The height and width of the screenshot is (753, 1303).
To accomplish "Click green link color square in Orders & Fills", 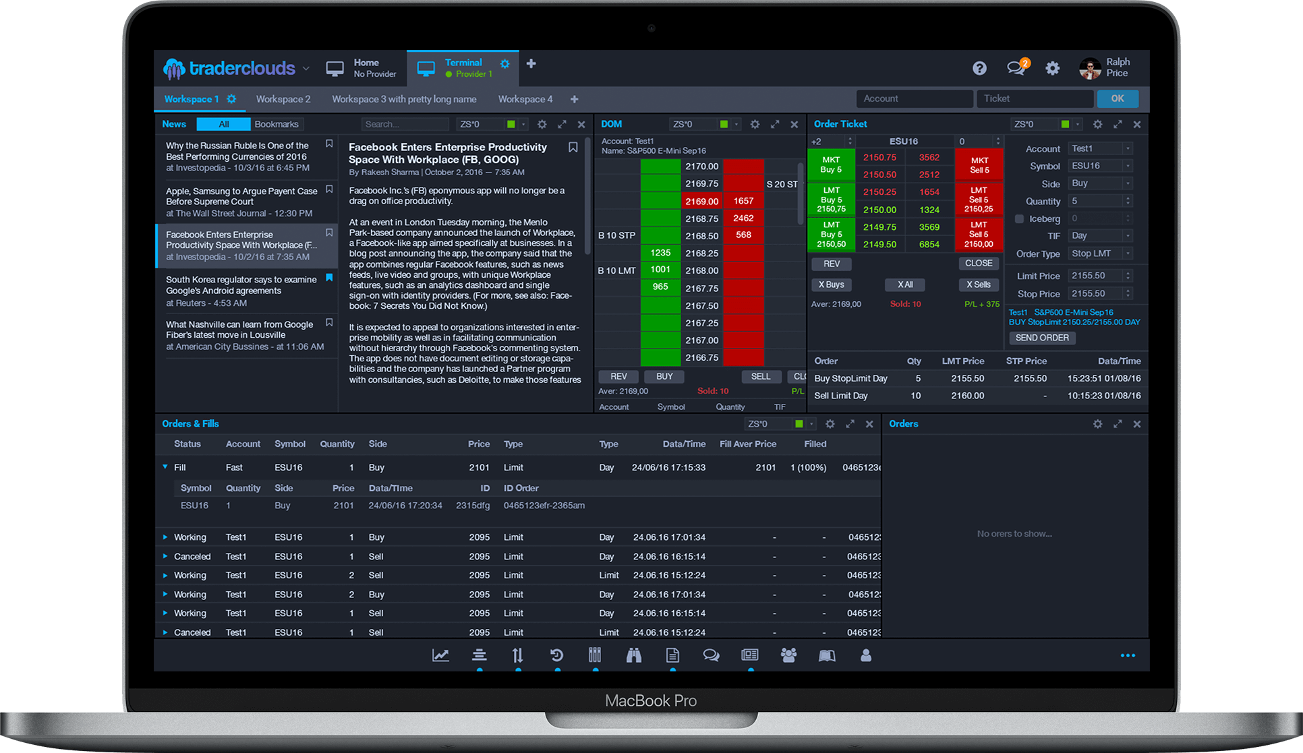I will [799, 424].
